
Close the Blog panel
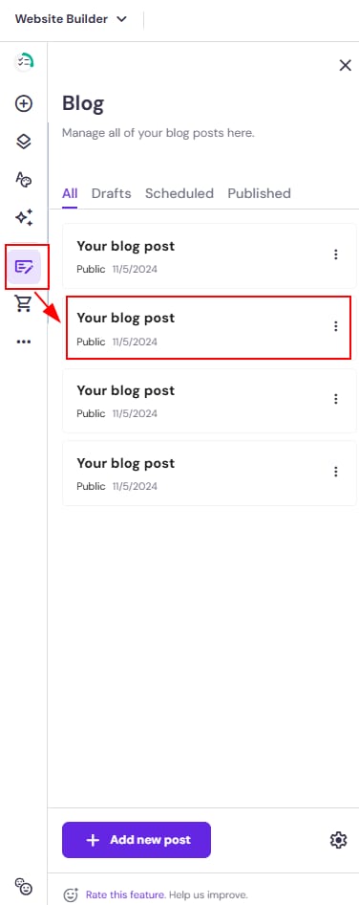(x=346, y=65)
